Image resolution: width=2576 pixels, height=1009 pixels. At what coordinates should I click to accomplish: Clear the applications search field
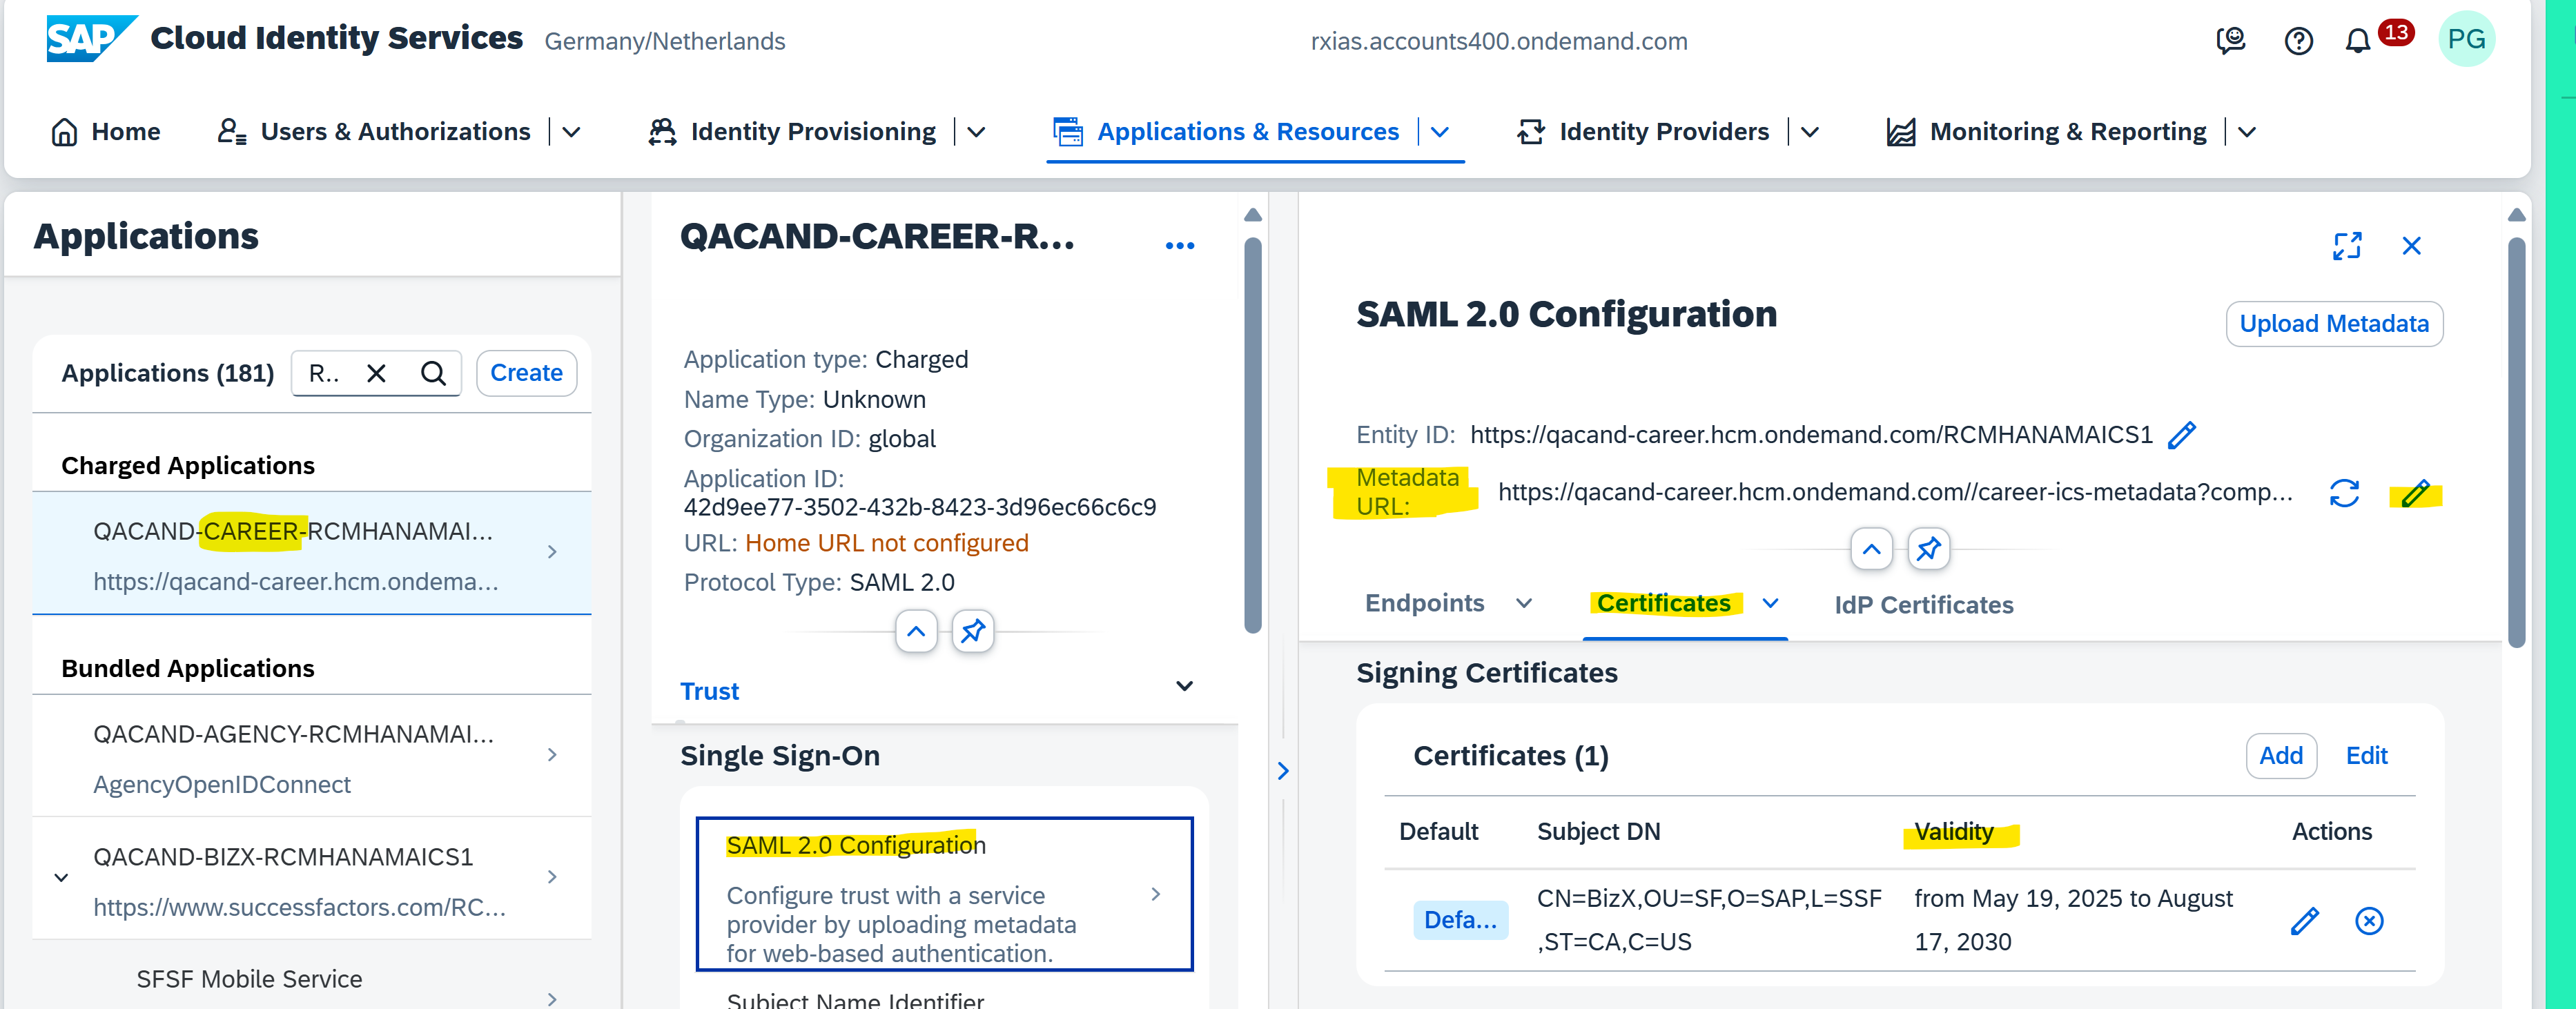pos(376,373)
